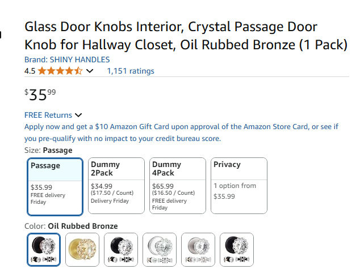
Task: Expand the FREE Returns details
Action: pyautogui.click(x=78, y=116)
